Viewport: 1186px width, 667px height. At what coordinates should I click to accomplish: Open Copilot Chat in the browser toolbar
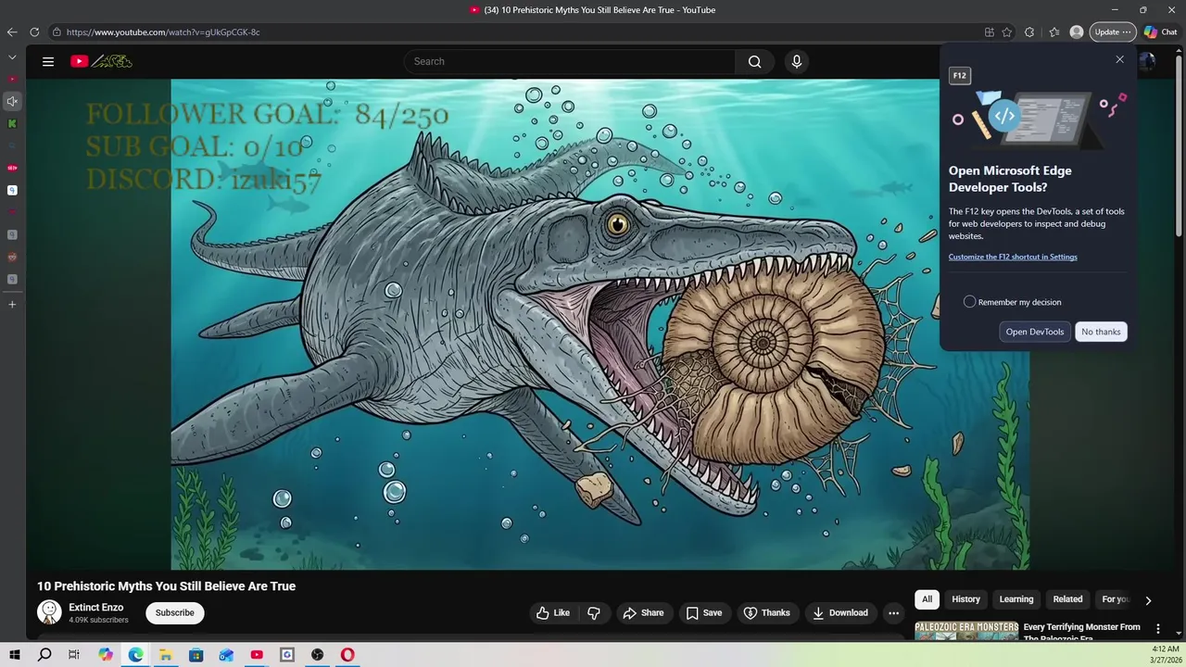1160,32
